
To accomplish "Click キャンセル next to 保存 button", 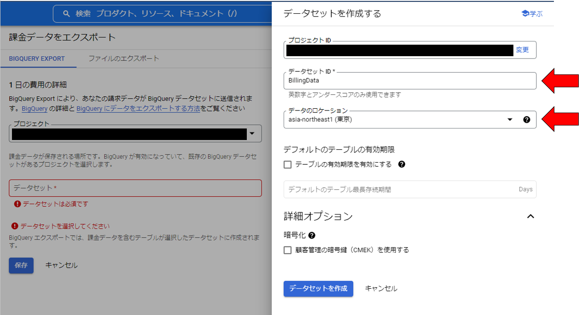I will (61, 265).
